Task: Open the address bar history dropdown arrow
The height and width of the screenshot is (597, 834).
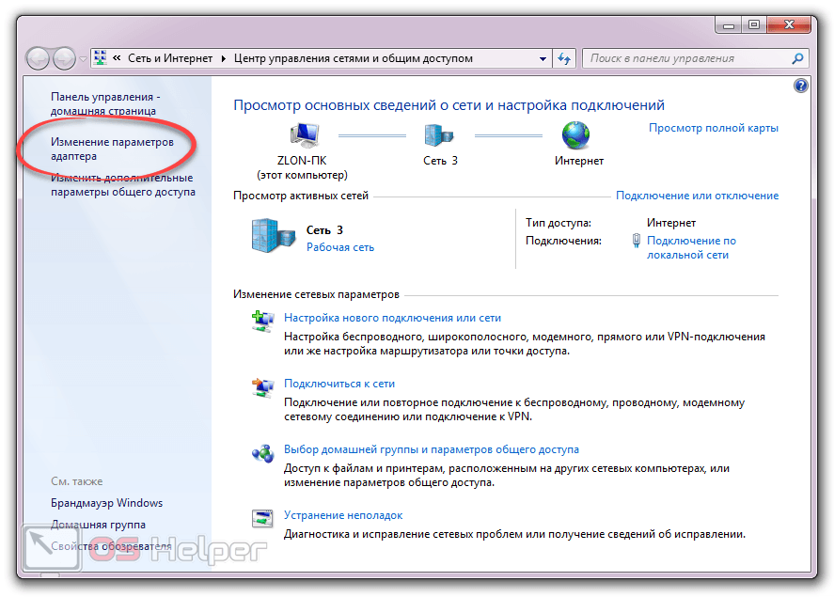Action: point(543,58)
